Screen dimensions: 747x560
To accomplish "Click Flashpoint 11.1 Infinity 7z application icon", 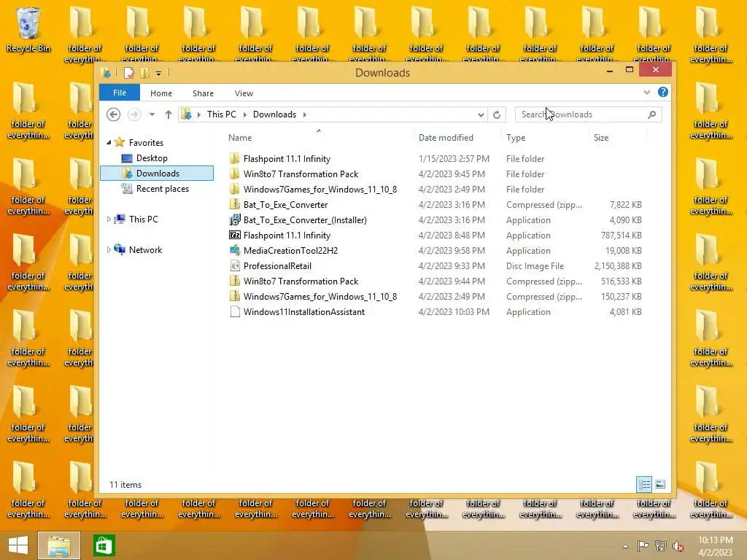I will pos(234,236).
